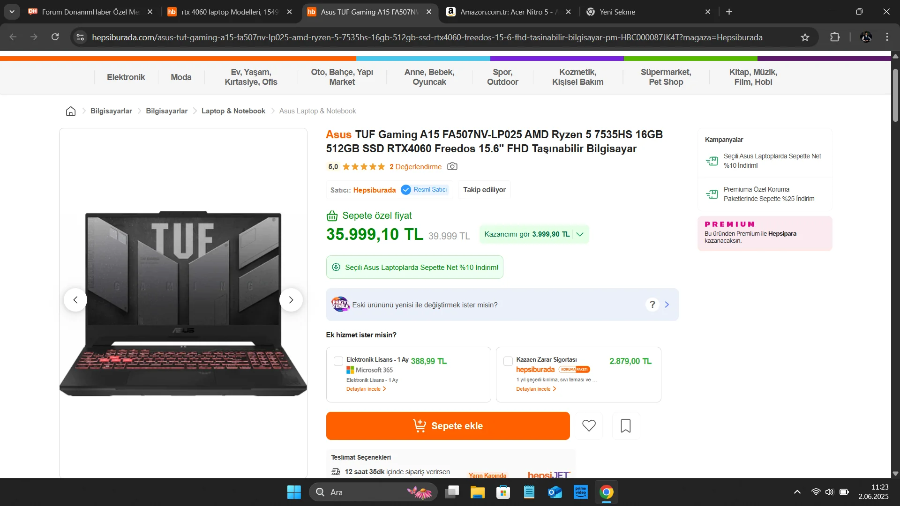Go to homepage via breadcrumb home icon

pyautogui.click(x=71, y=111)
